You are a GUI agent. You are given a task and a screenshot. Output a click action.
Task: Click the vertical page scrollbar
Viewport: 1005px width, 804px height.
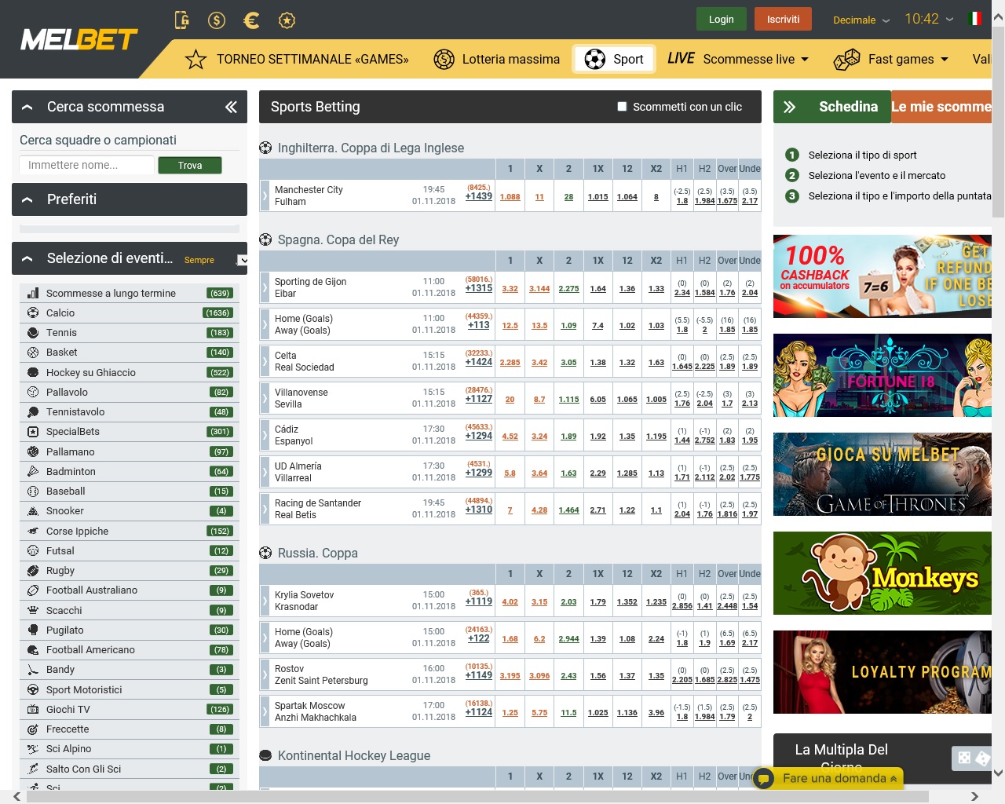coord(999,122)
